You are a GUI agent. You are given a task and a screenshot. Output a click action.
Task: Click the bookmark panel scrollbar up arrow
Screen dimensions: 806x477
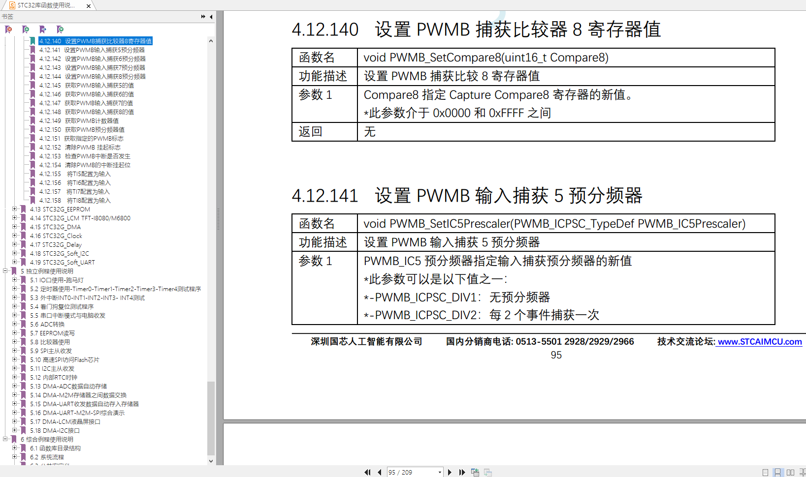(x=211, y=41)
